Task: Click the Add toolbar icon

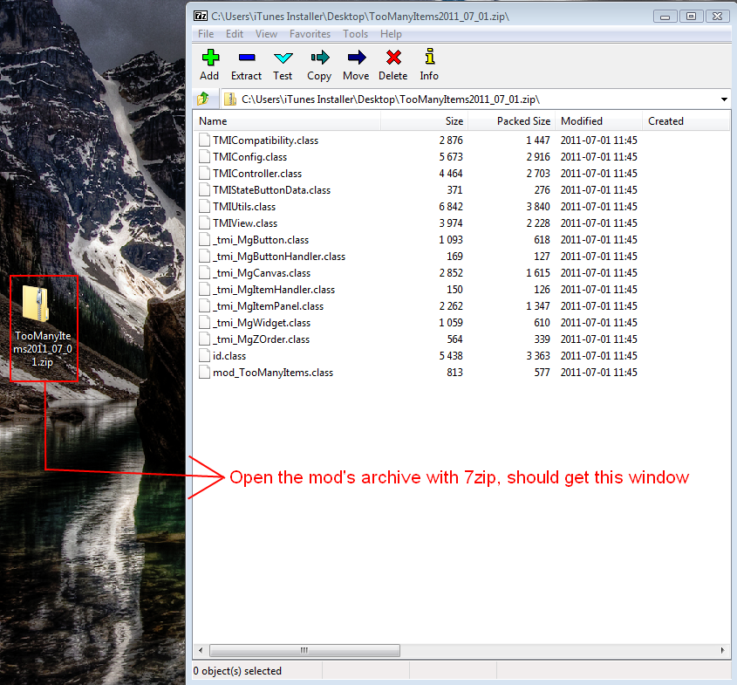Action: 210,58
